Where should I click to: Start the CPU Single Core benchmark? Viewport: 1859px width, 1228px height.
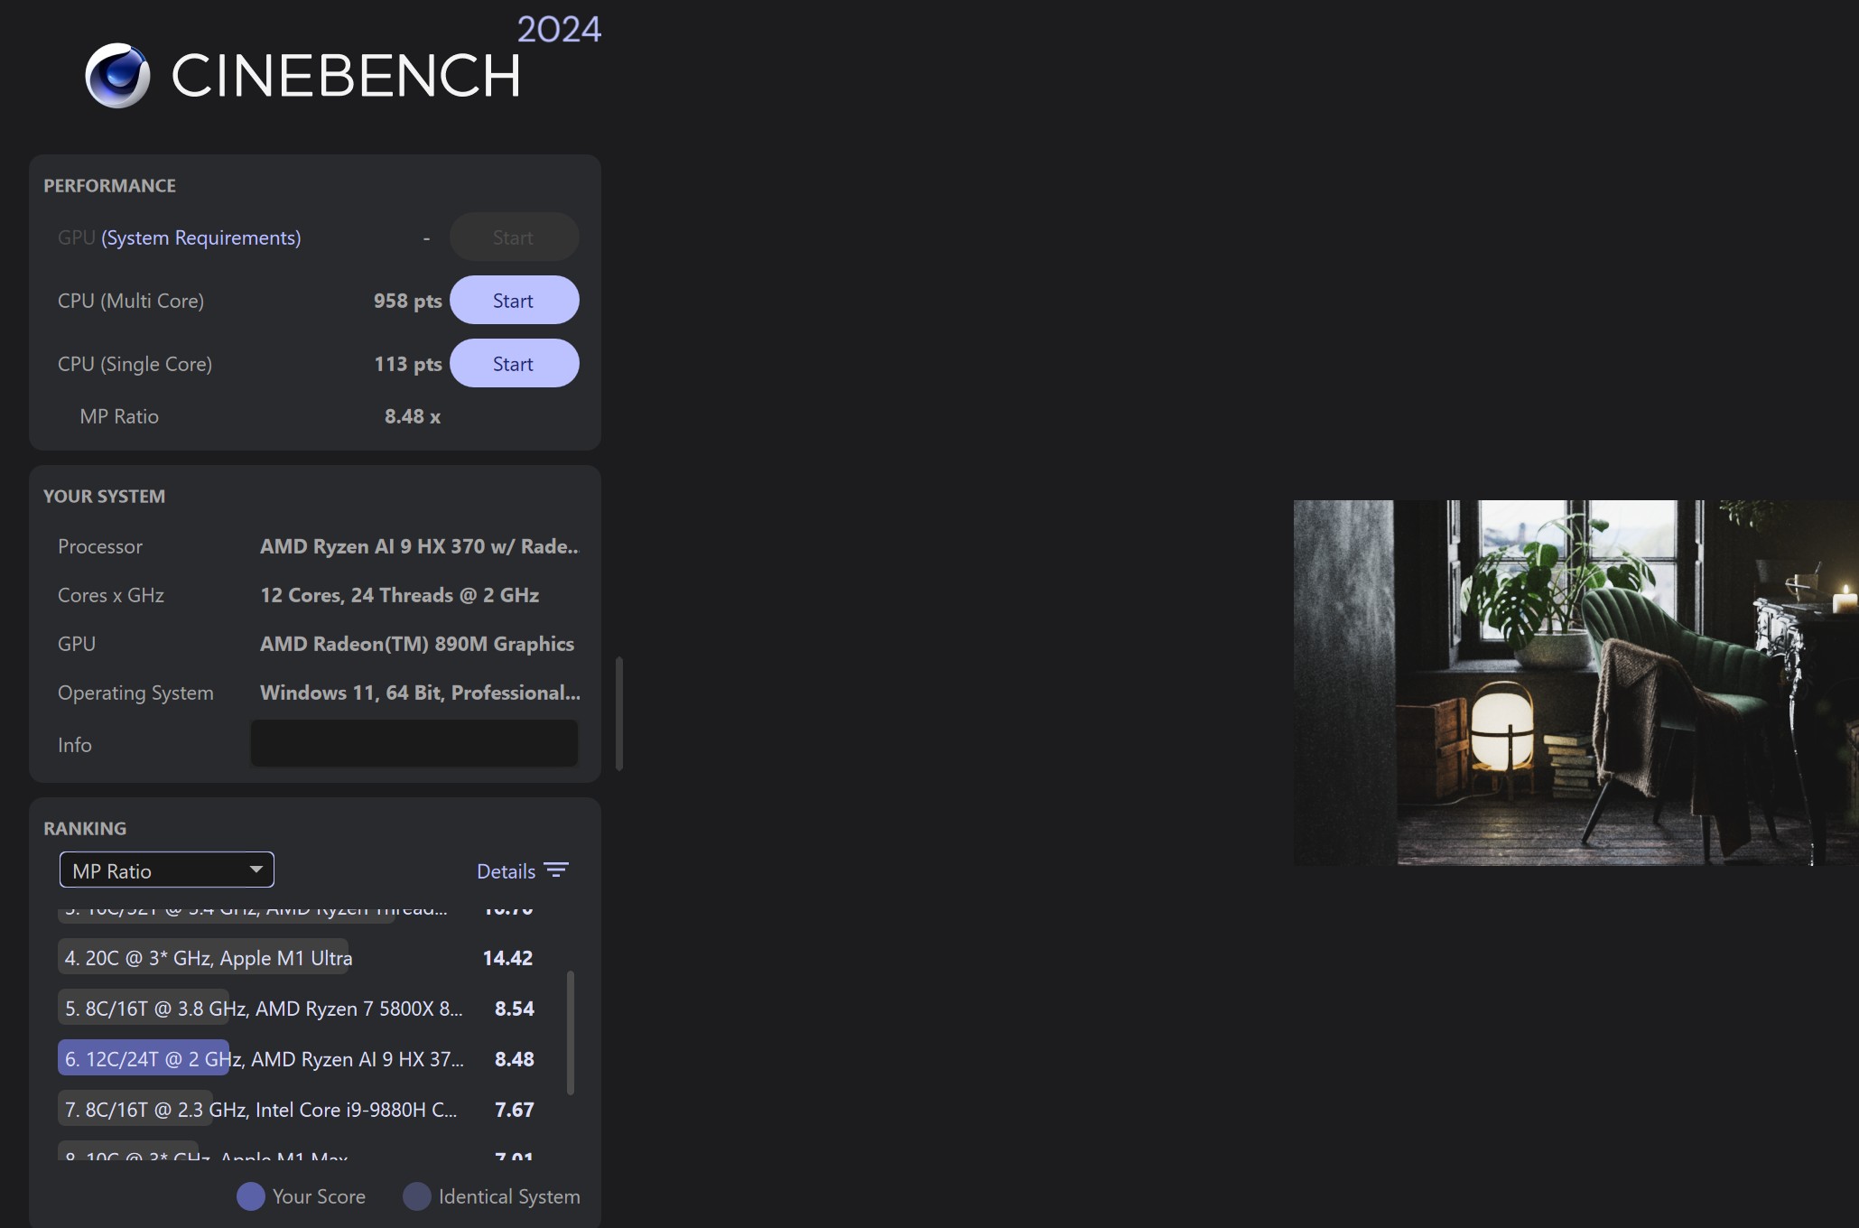tap(514, 364)
